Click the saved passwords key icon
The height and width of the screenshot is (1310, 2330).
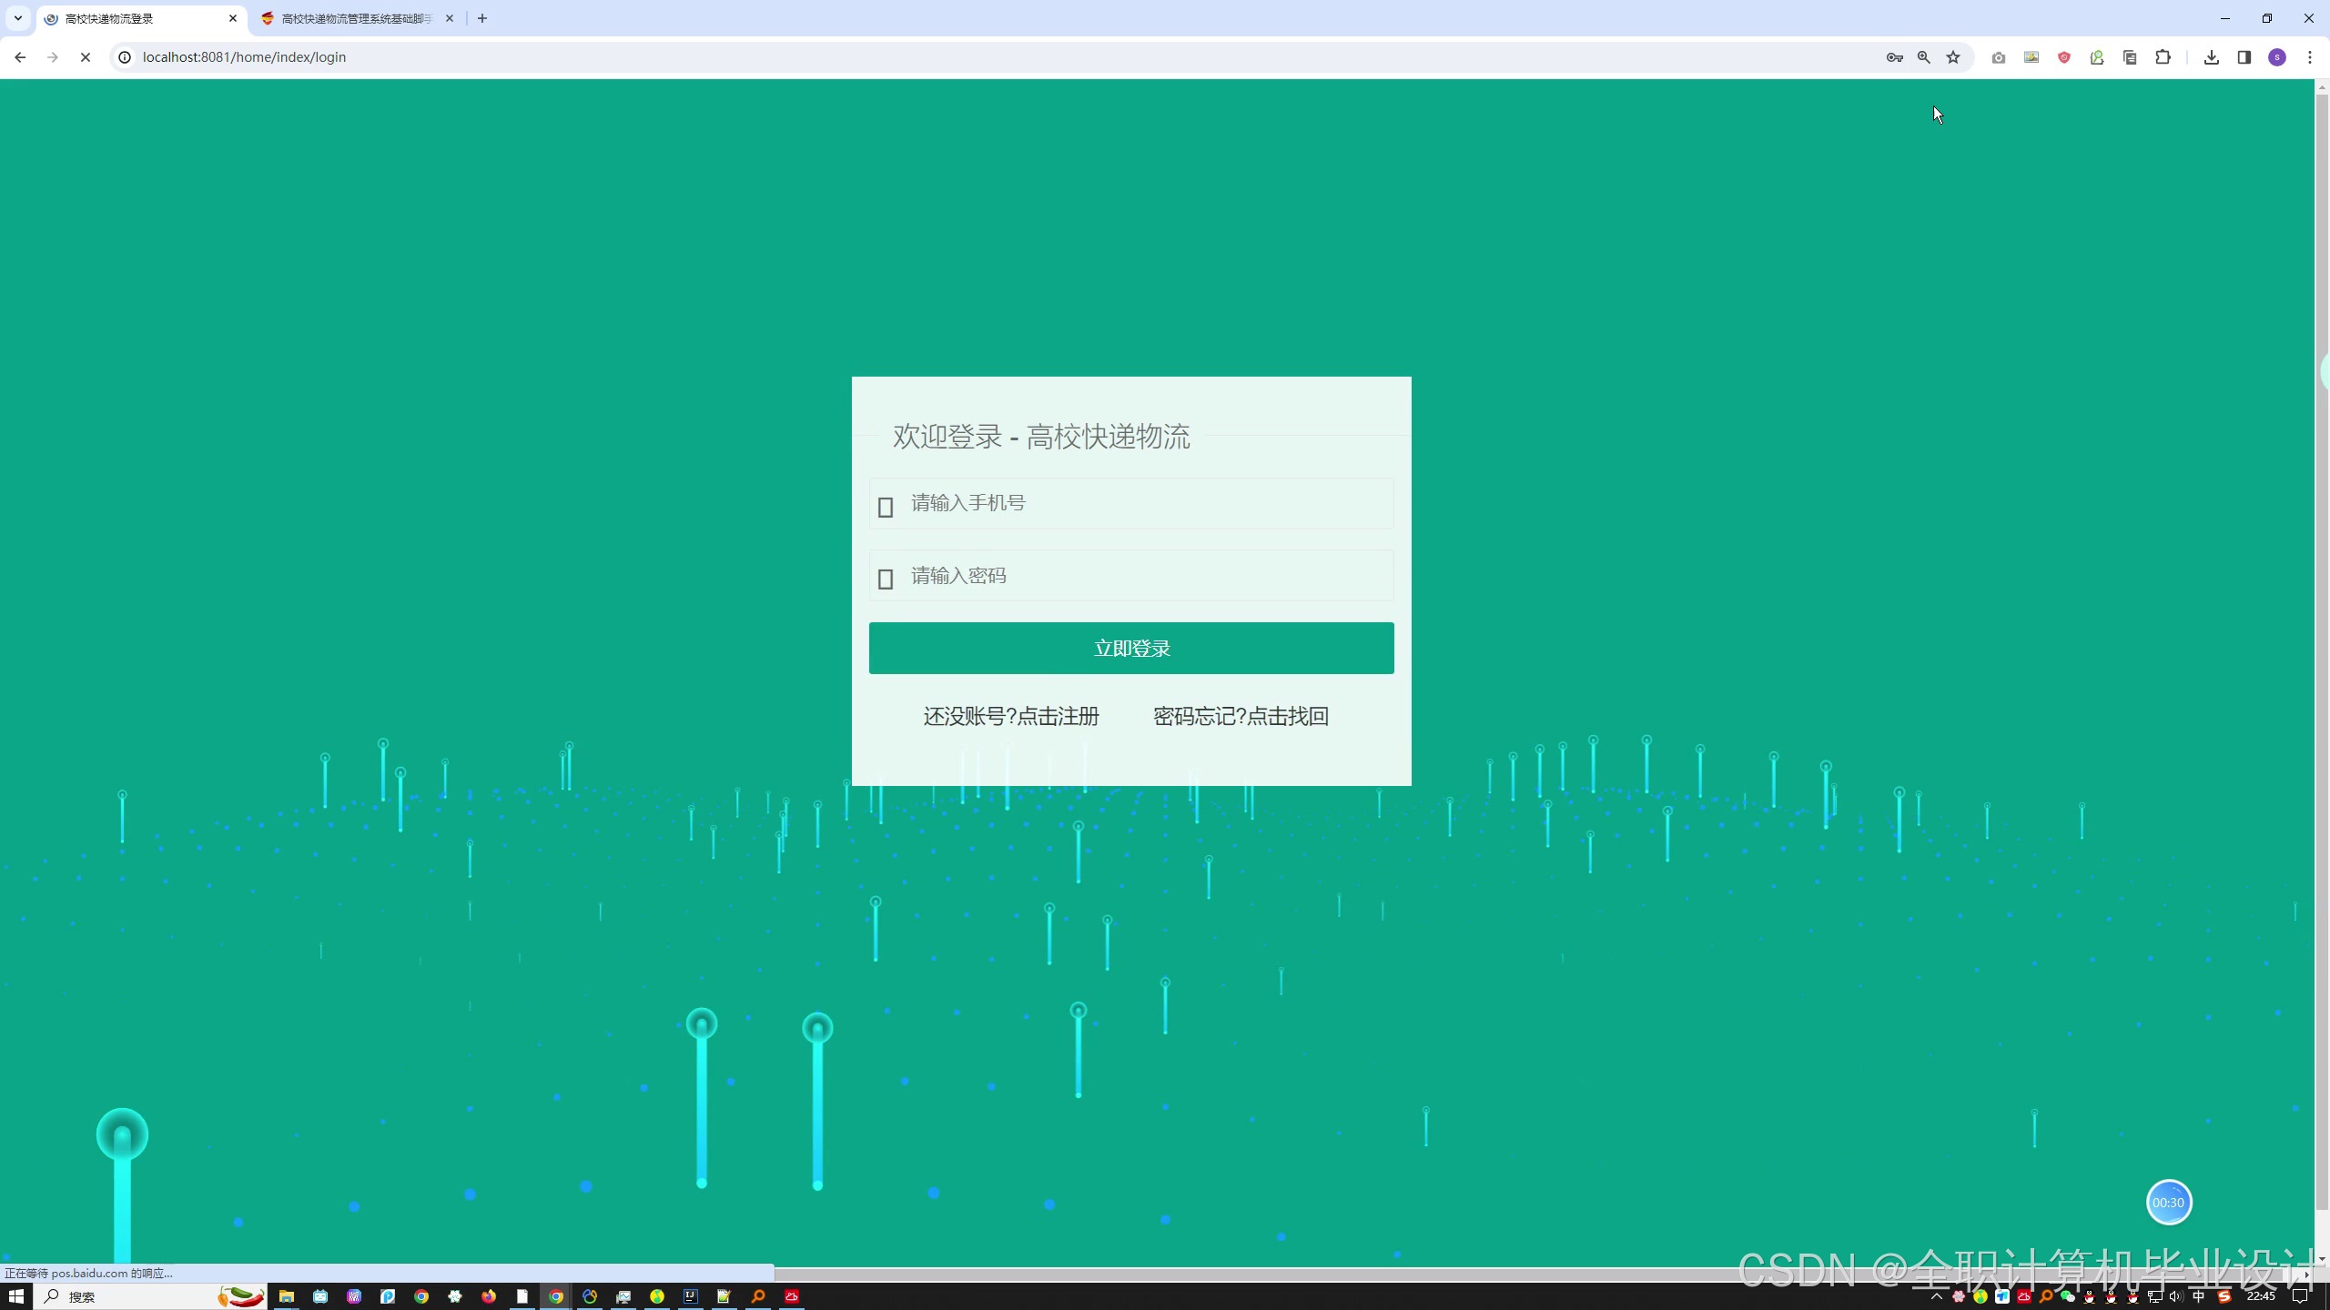click(1894, 57)
